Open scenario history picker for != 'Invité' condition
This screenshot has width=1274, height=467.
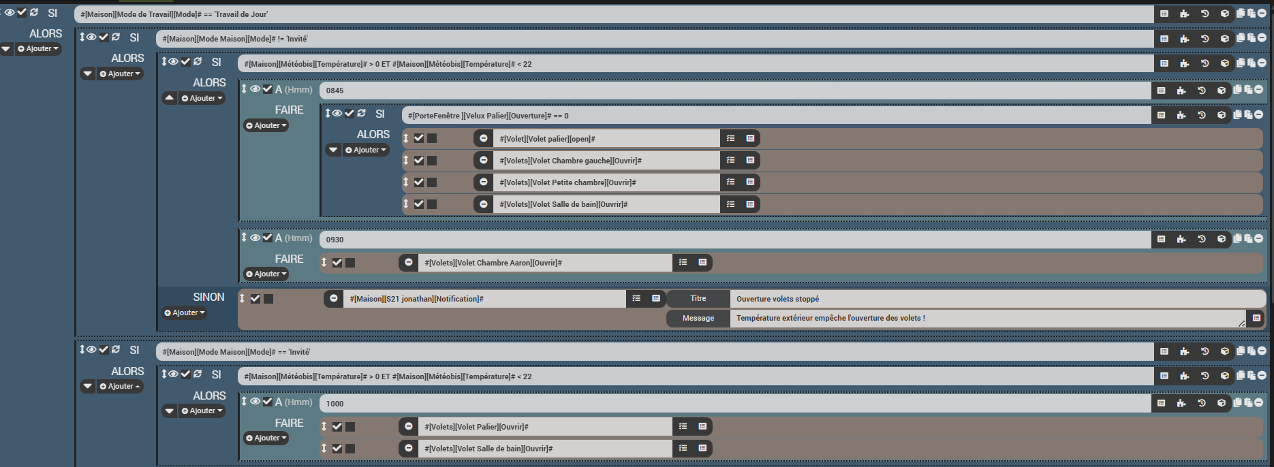[1205, 39]
